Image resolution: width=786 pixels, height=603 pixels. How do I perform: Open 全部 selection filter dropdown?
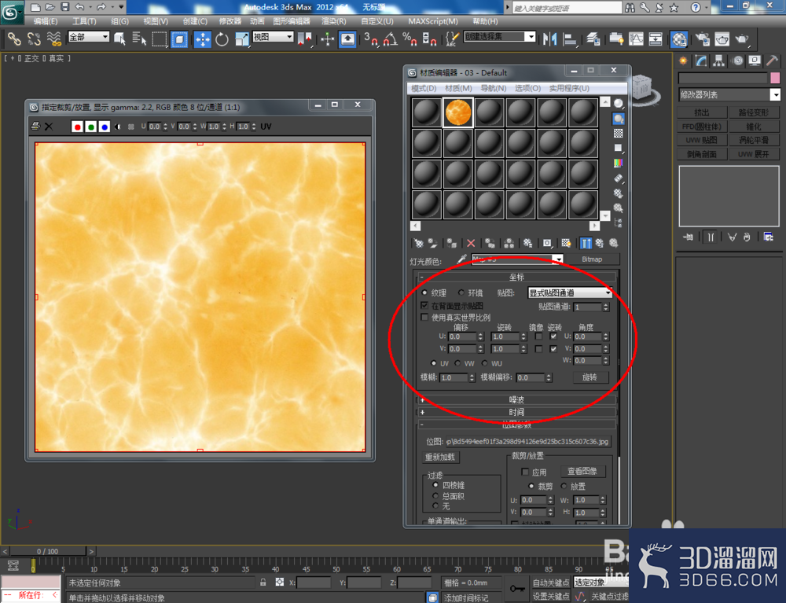[x=89, y=37]
